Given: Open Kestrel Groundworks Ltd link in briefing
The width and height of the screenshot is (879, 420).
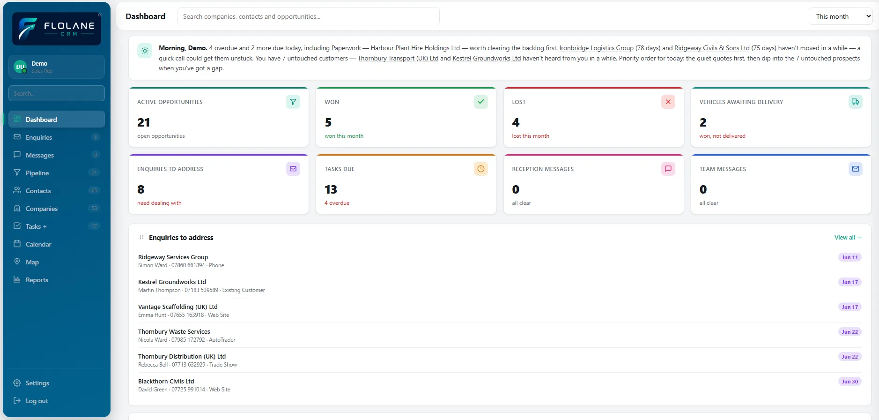Looking at the screenshot, I should tap(487, 58).
